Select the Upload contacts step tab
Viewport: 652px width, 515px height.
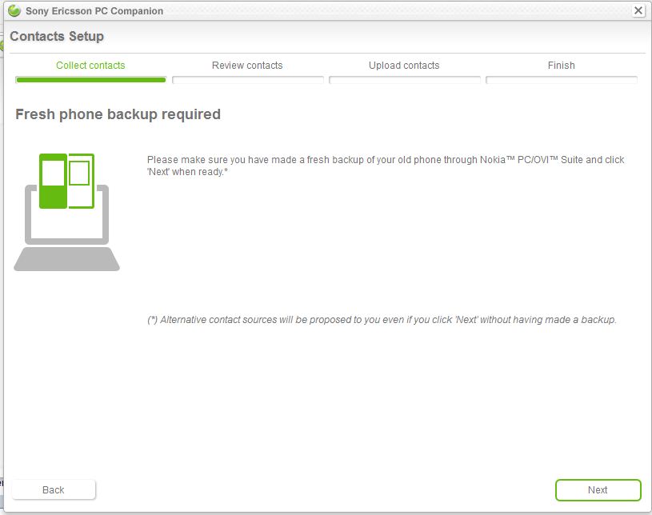coord(404,66)
